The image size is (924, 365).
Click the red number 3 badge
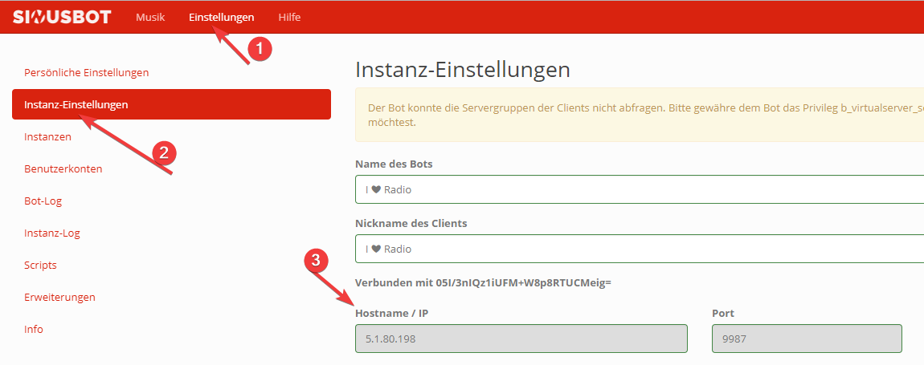coord(316,261)
